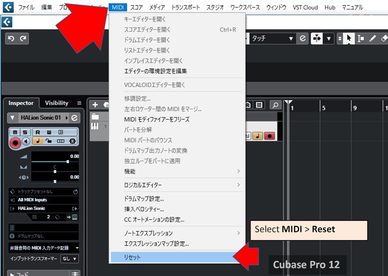Expand the ロジカルエディター submenu
The width and height of the screenshot is (388, 276).
177,185
